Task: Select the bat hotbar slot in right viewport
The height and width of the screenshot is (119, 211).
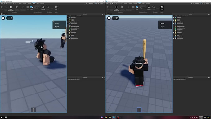Action: (139, 110)
